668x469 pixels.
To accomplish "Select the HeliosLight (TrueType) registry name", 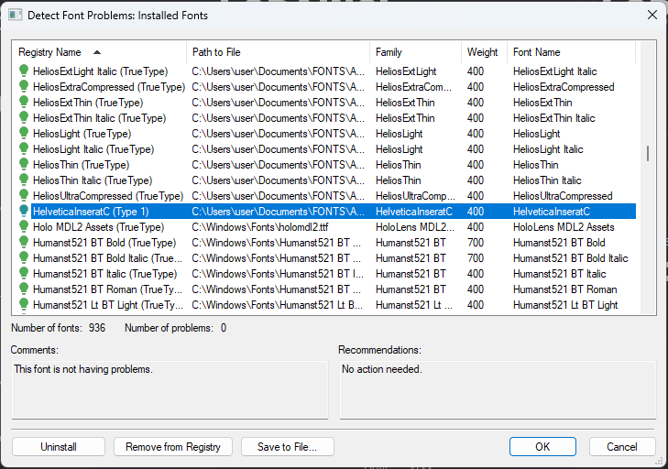I will [82, 134].
